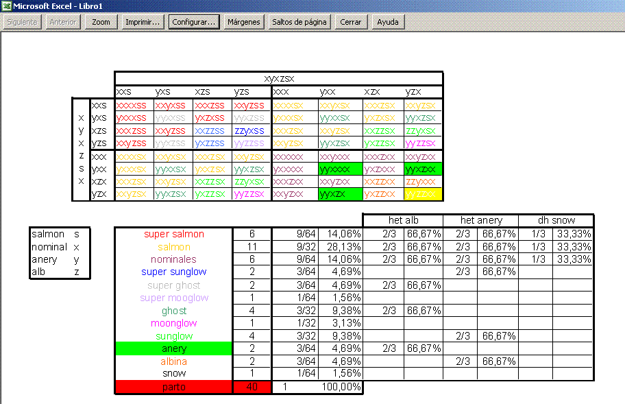
Task: Open Ayuda help
Action: [x=388, y=22]
